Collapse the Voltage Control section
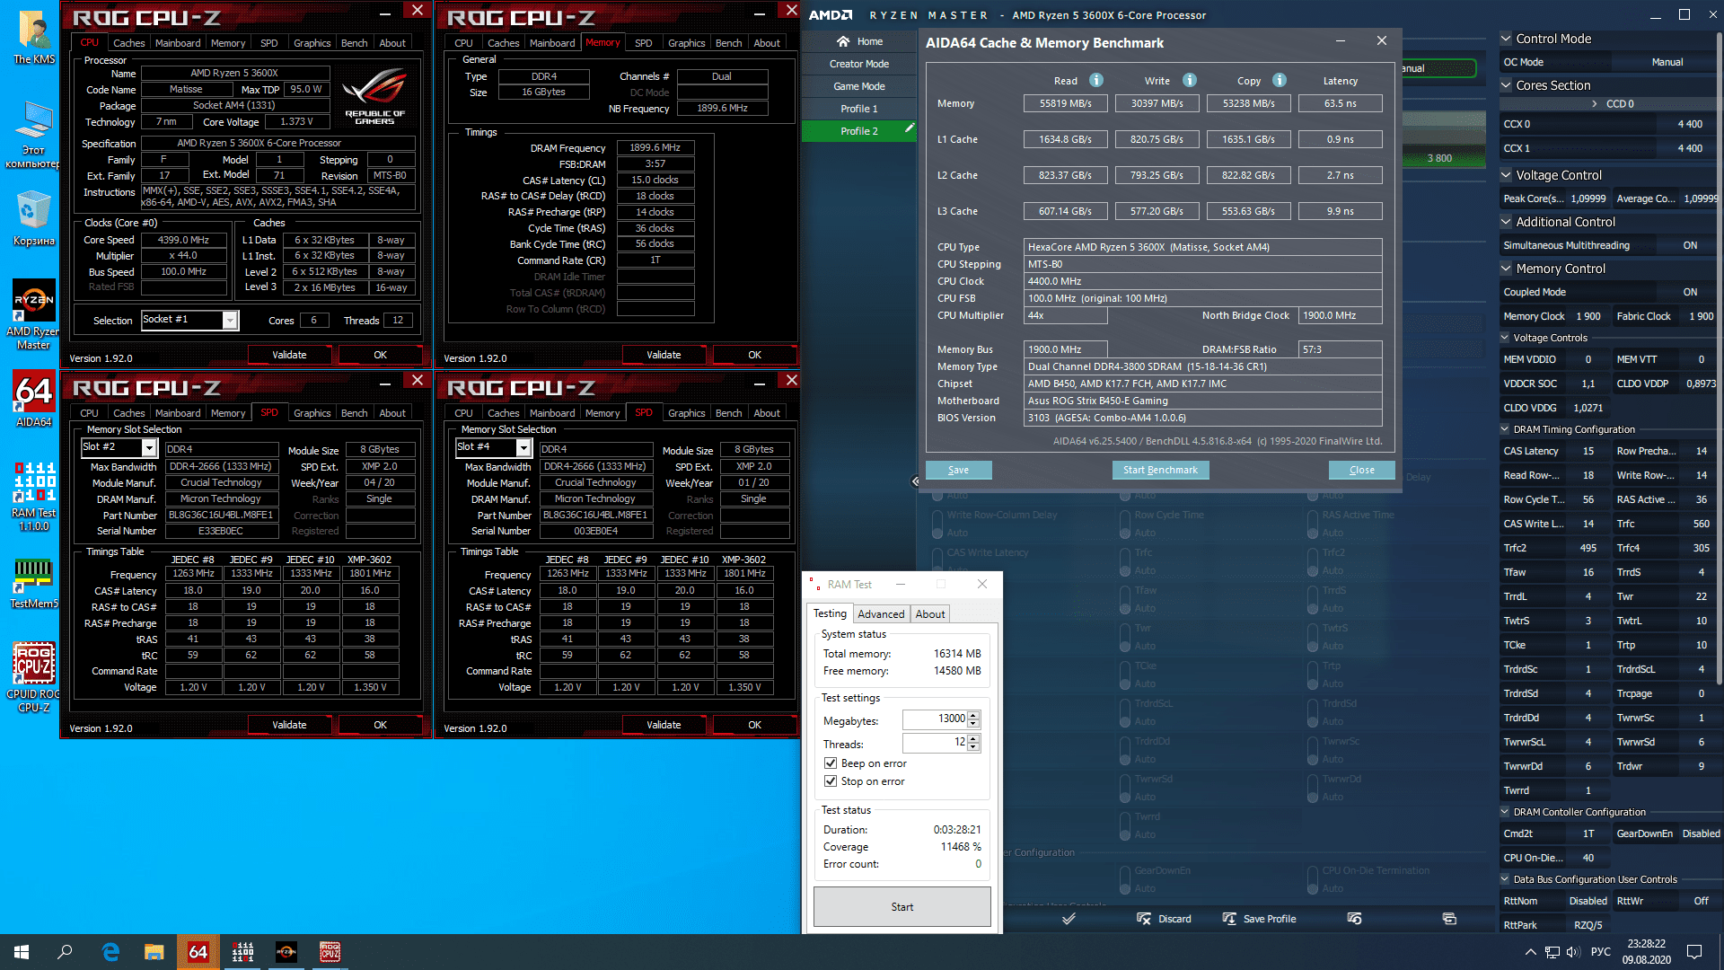This screenshot has height=970, width=1724. pyautogui.click(x=1506, y=175)
